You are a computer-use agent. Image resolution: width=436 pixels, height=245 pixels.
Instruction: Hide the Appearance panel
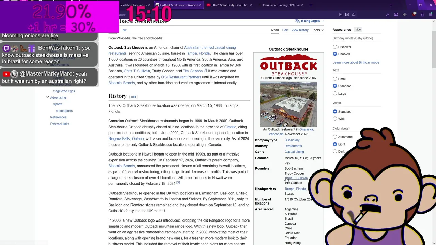[358, 30]
